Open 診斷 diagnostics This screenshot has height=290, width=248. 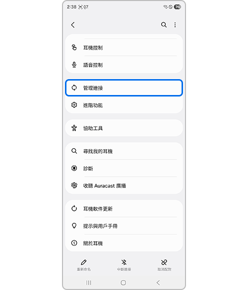coord(124,168)
